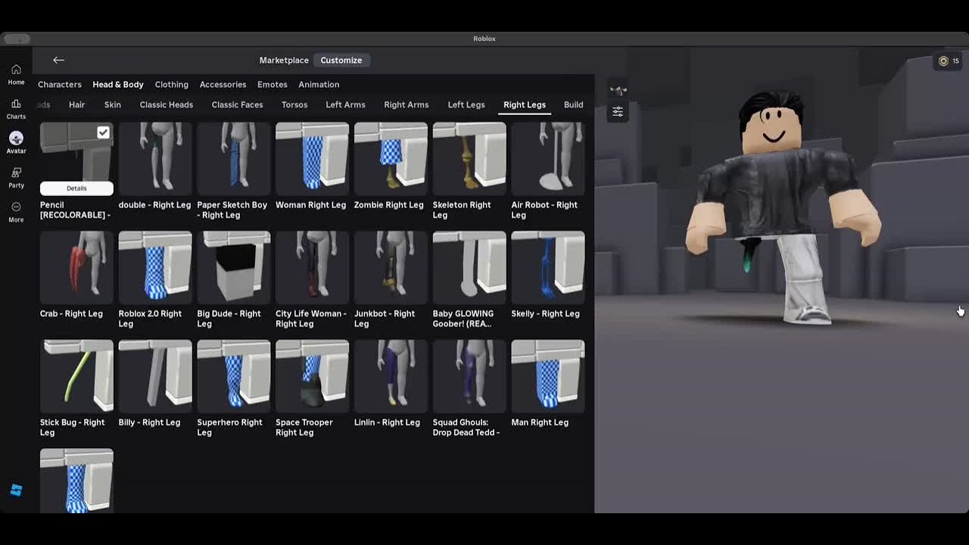Viewport: 969px width, 545px height.
Task: Open the Accessories category
Action: point(223,85)
